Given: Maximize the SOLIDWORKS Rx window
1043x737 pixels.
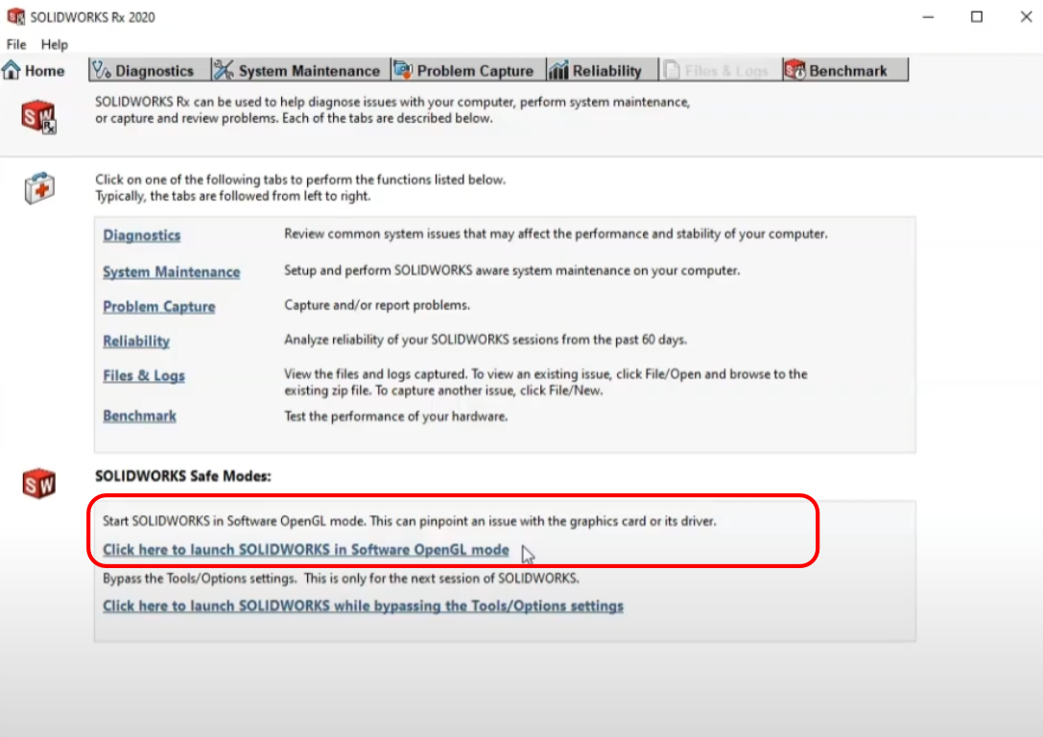Looking at the screenshot, I should tap(976, 16).
